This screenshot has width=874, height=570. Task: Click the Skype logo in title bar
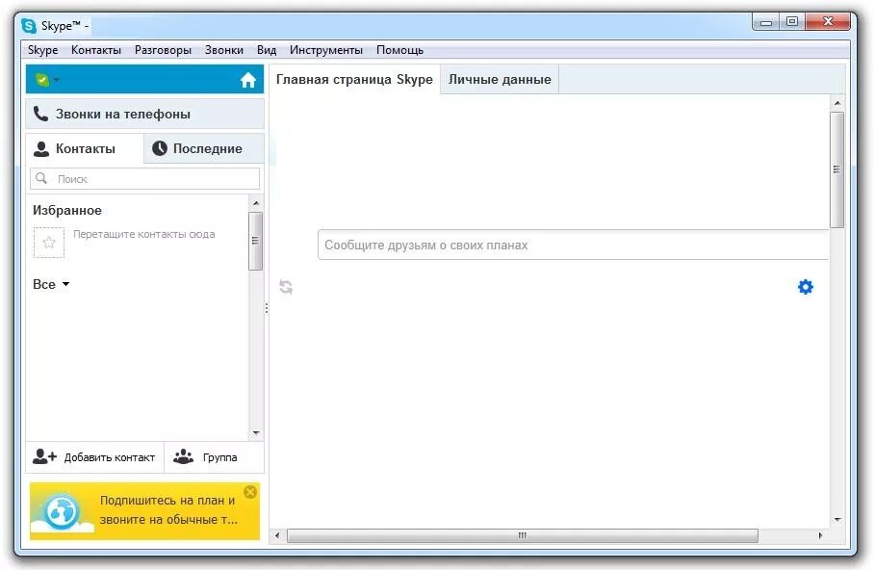tap(29, 26)
